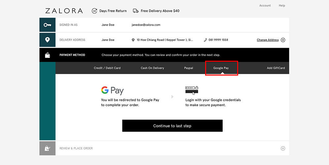Click the phone icon next to the number
Image resolution: width=329 pixels, height=165 pixels.
coord(205,40)
